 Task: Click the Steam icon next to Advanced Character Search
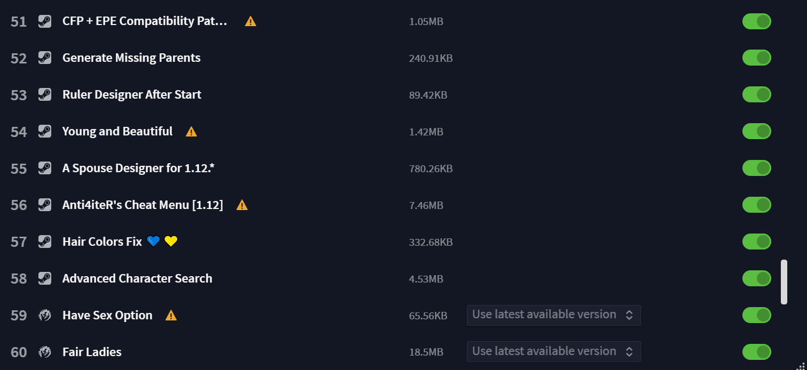click(x=45, y=279)
